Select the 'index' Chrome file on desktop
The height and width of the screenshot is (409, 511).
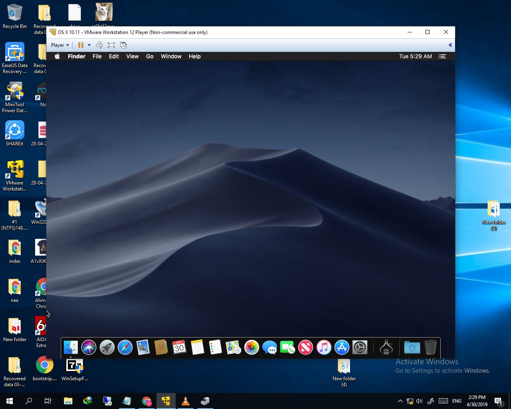15,252
